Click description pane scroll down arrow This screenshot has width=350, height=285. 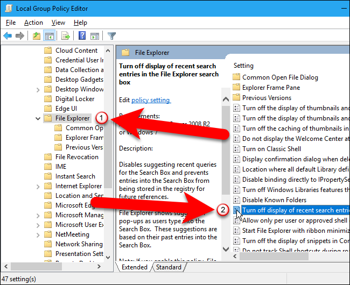(x=226, y=249)
